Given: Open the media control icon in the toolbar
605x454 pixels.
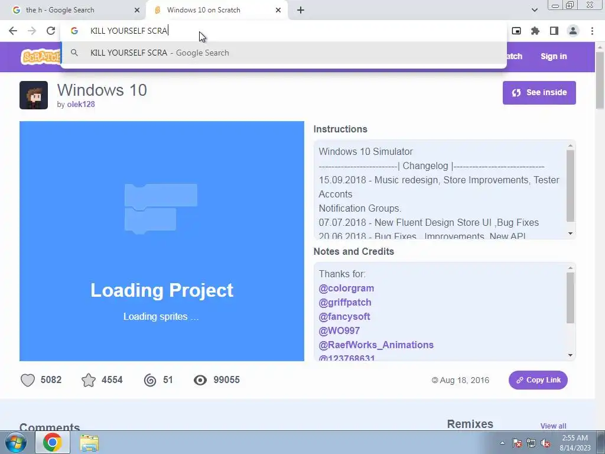Looking at the screenshot, I should click(516, 31).
